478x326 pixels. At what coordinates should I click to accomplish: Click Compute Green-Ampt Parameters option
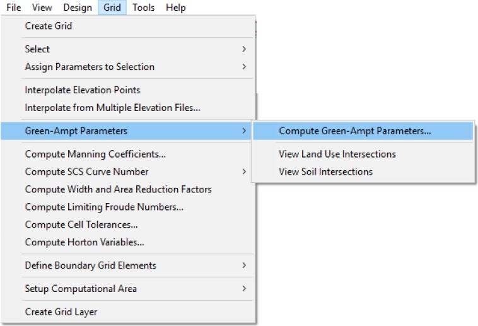355,131
